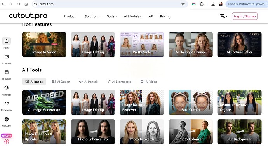Open AI Image in the left sidebar
Image resolution: width=268 pixels, height=146 pixels.
coord(7,59)
